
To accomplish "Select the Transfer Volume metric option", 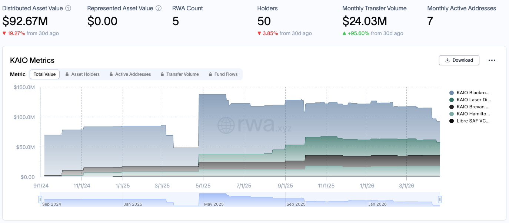I will [x=183, y=74].
